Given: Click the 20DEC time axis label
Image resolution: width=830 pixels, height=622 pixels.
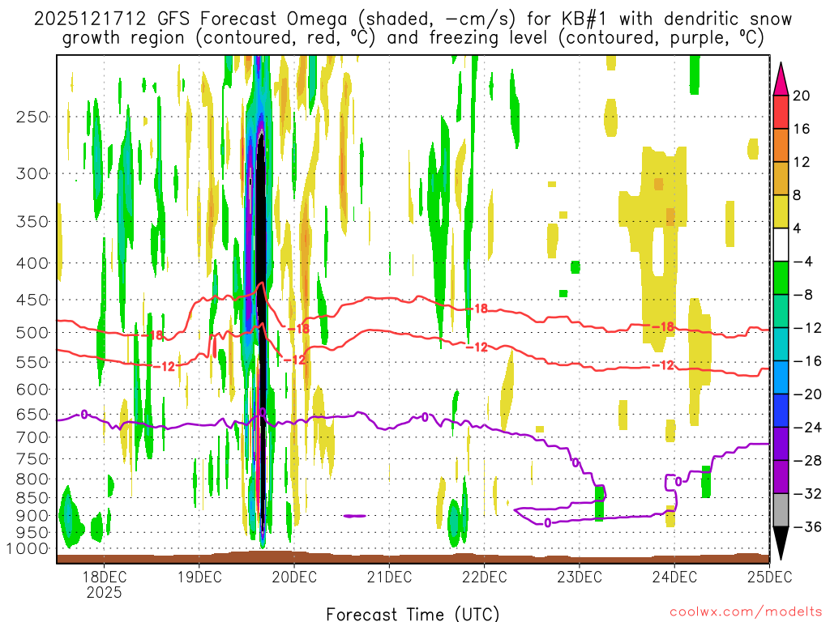Looking at the screenshot, I should click(294, 576).
